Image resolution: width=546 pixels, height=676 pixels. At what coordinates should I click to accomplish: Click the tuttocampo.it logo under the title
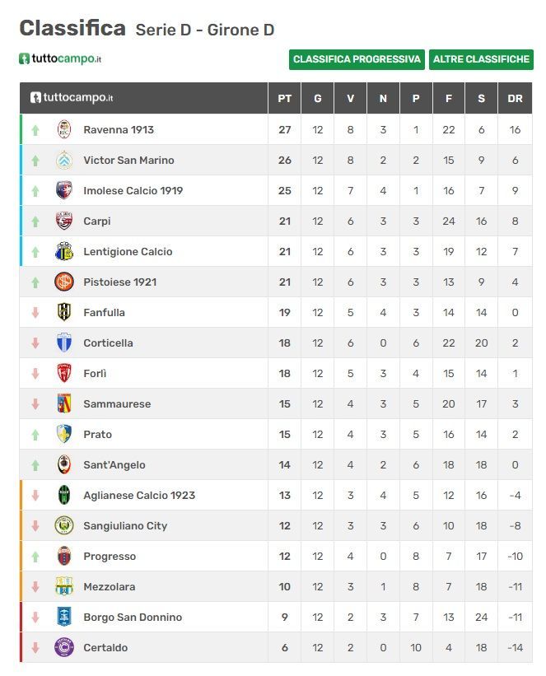click(x=60, y=58)
